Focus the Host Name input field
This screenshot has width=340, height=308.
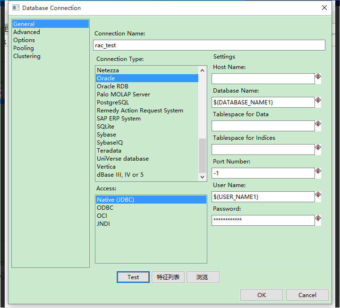[263, 78]
